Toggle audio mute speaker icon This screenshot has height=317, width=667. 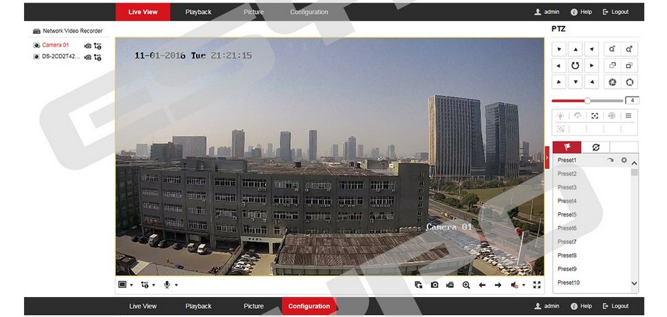(x=514, y=285)
